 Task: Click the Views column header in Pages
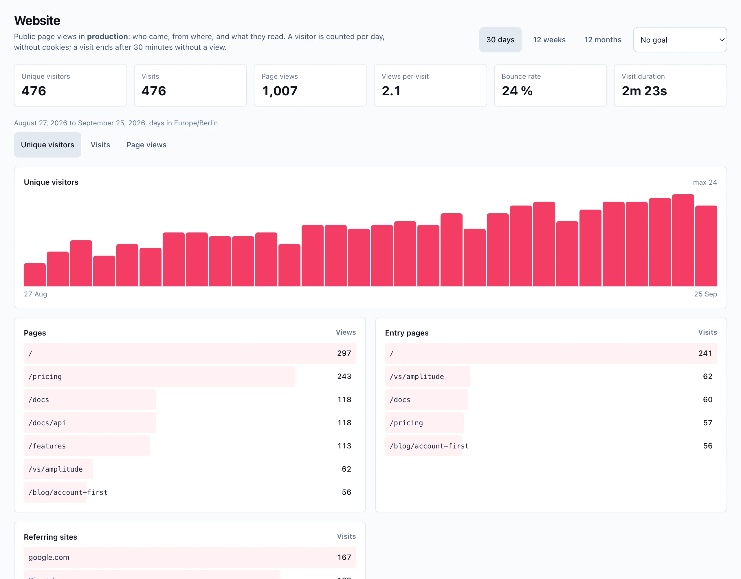click(346, 332)
